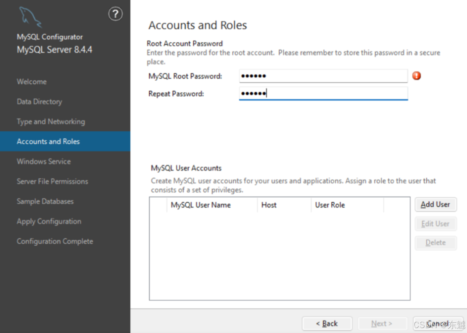
Task: Click the red password warning icon
Action: coord(416,76)
